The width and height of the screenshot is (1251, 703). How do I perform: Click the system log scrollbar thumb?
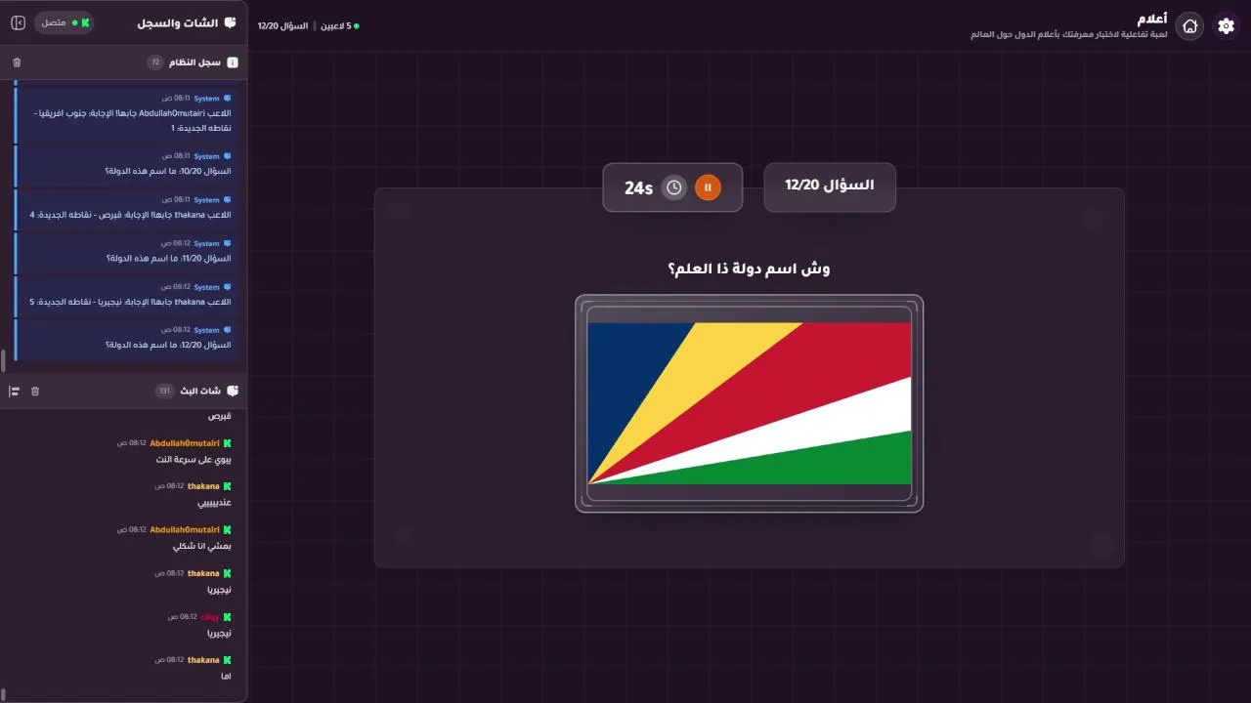click(3, 361)
